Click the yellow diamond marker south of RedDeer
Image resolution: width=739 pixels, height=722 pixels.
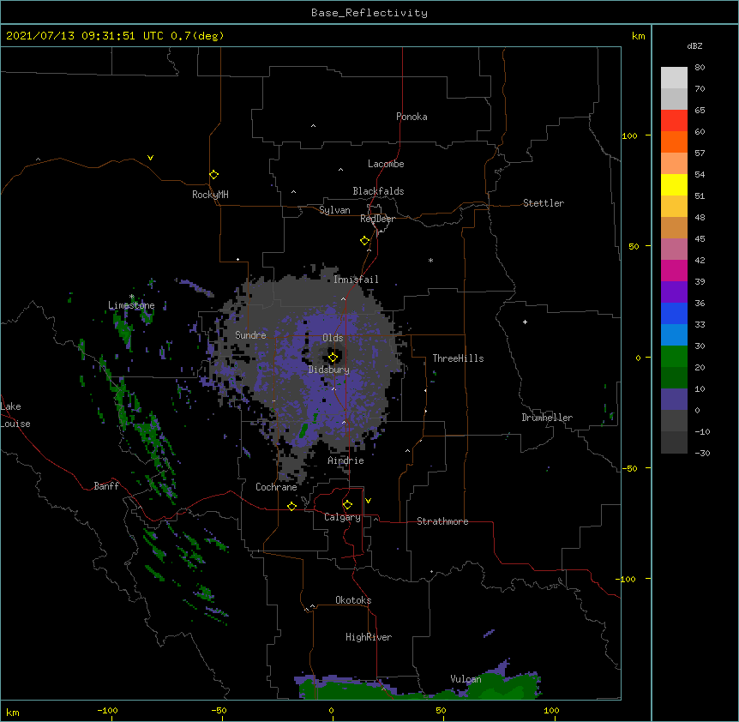(365, 241)
